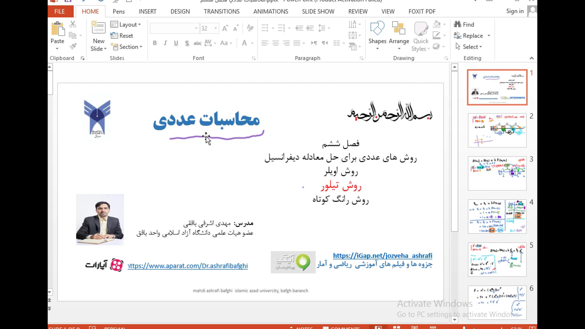Viewport: 585px width, 329px height.
Task: Click Sign in
Action: click(515, 11)
